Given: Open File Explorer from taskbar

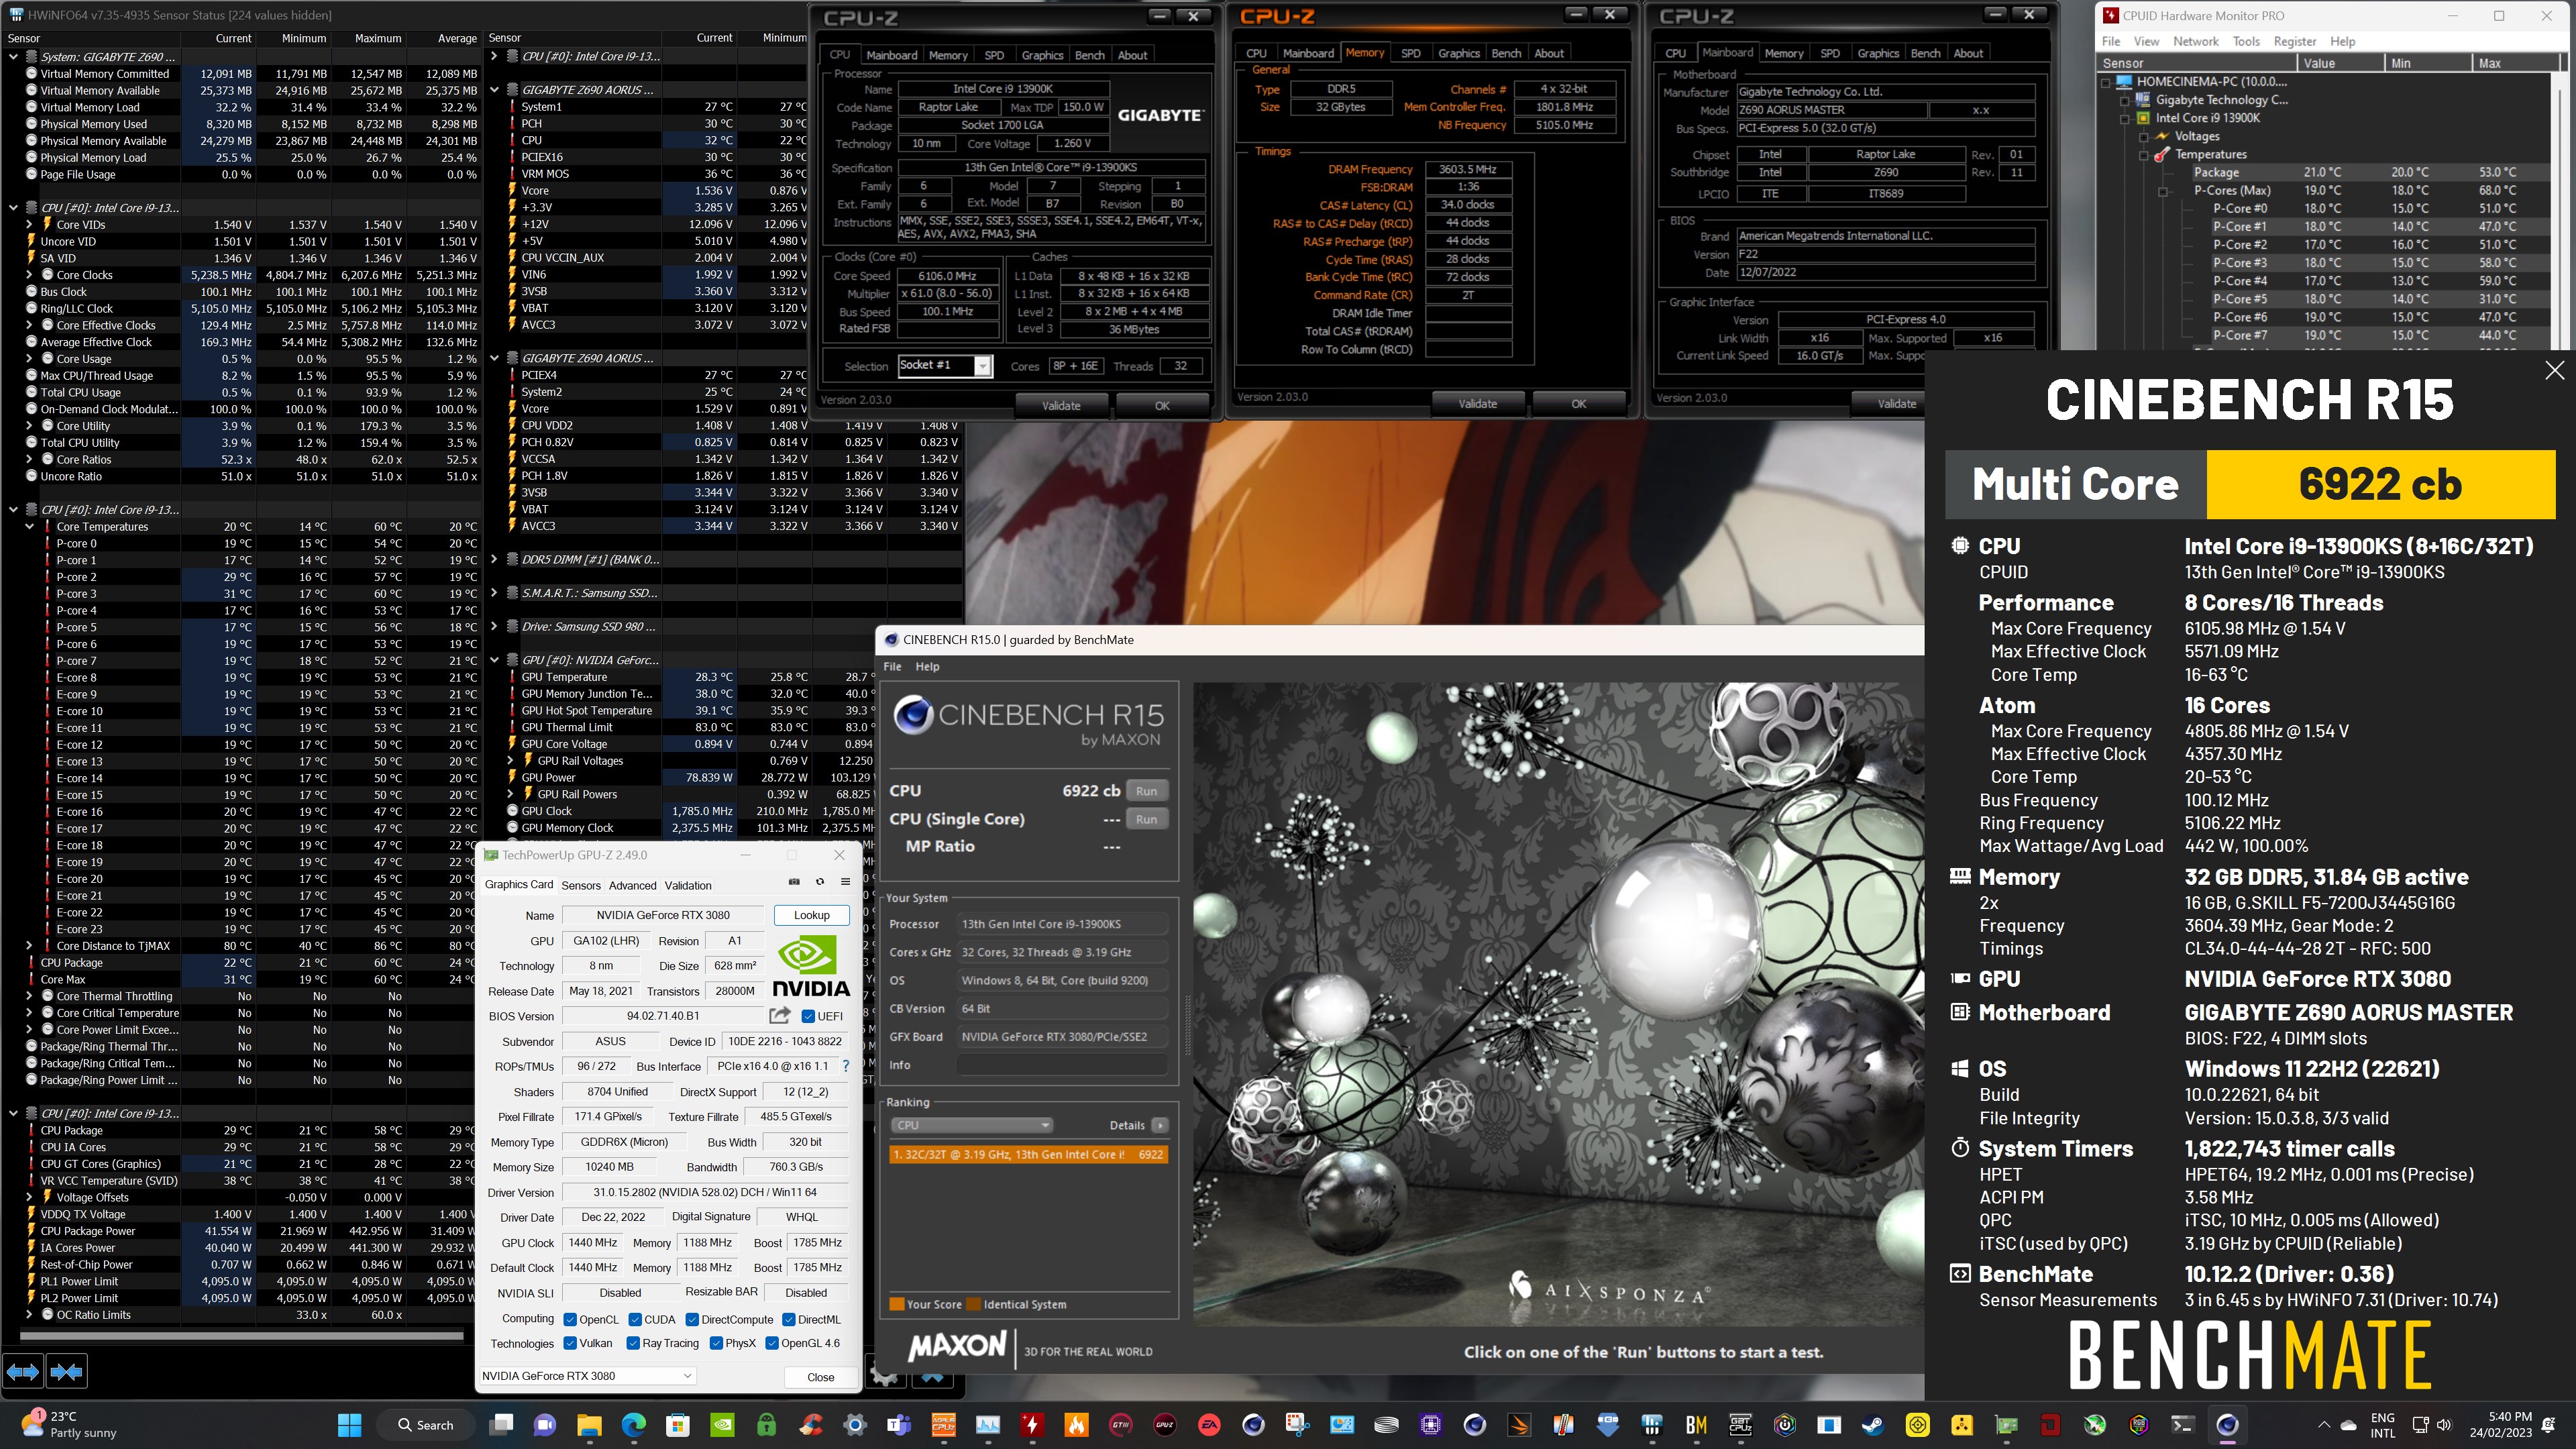Looking at the screenshot, I should pyautogui.click(x=589, y=1425).
